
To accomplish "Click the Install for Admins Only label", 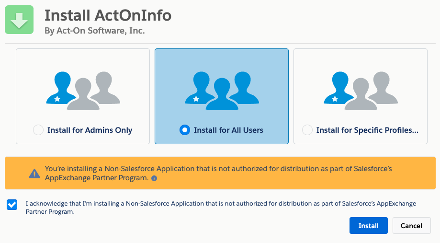I will (90, 130).
